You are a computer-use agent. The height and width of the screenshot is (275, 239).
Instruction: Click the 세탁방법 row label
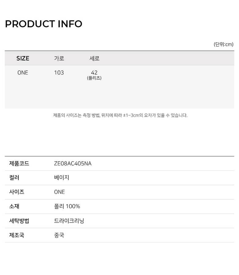point(19,221)
